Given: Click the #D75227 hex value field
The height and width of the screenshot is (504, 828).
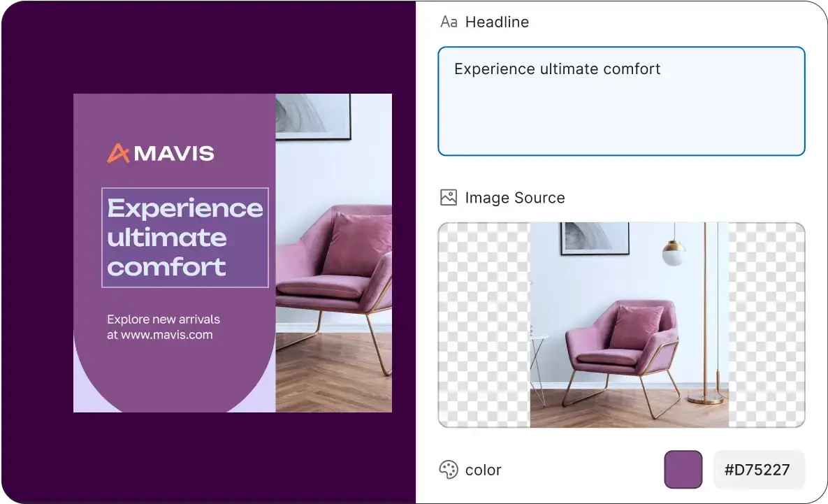Looking at the screenshot, I should point(759,469).
